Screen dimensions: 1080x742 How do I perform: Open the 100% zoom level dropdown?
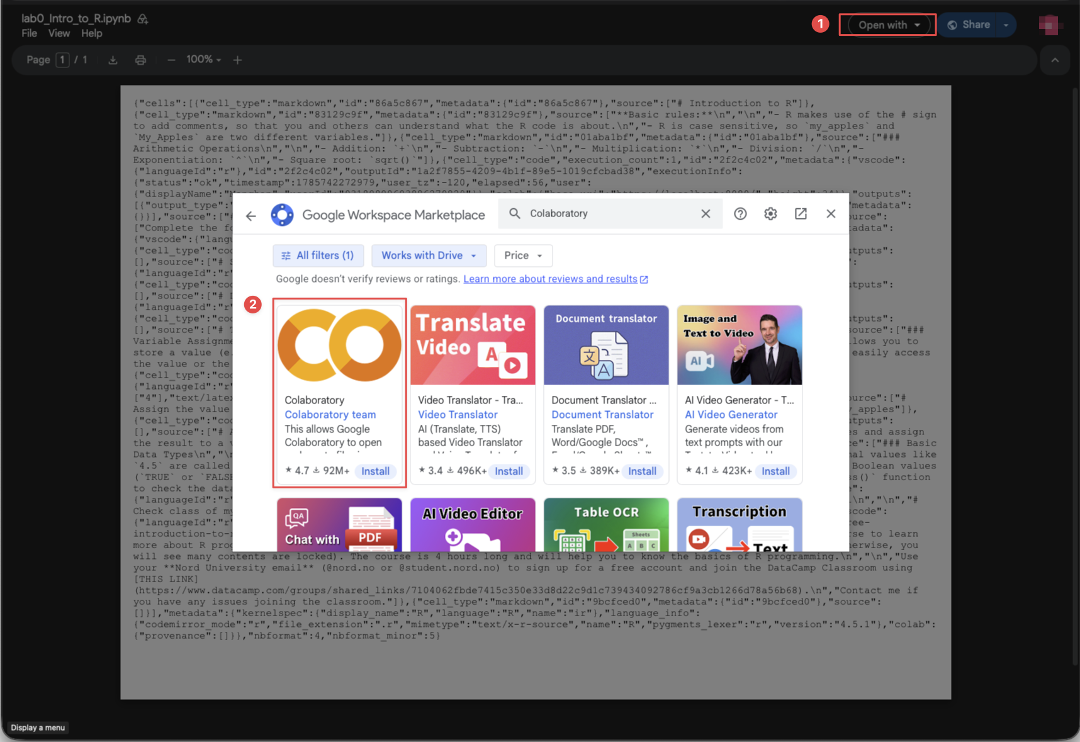click(203, 60)
